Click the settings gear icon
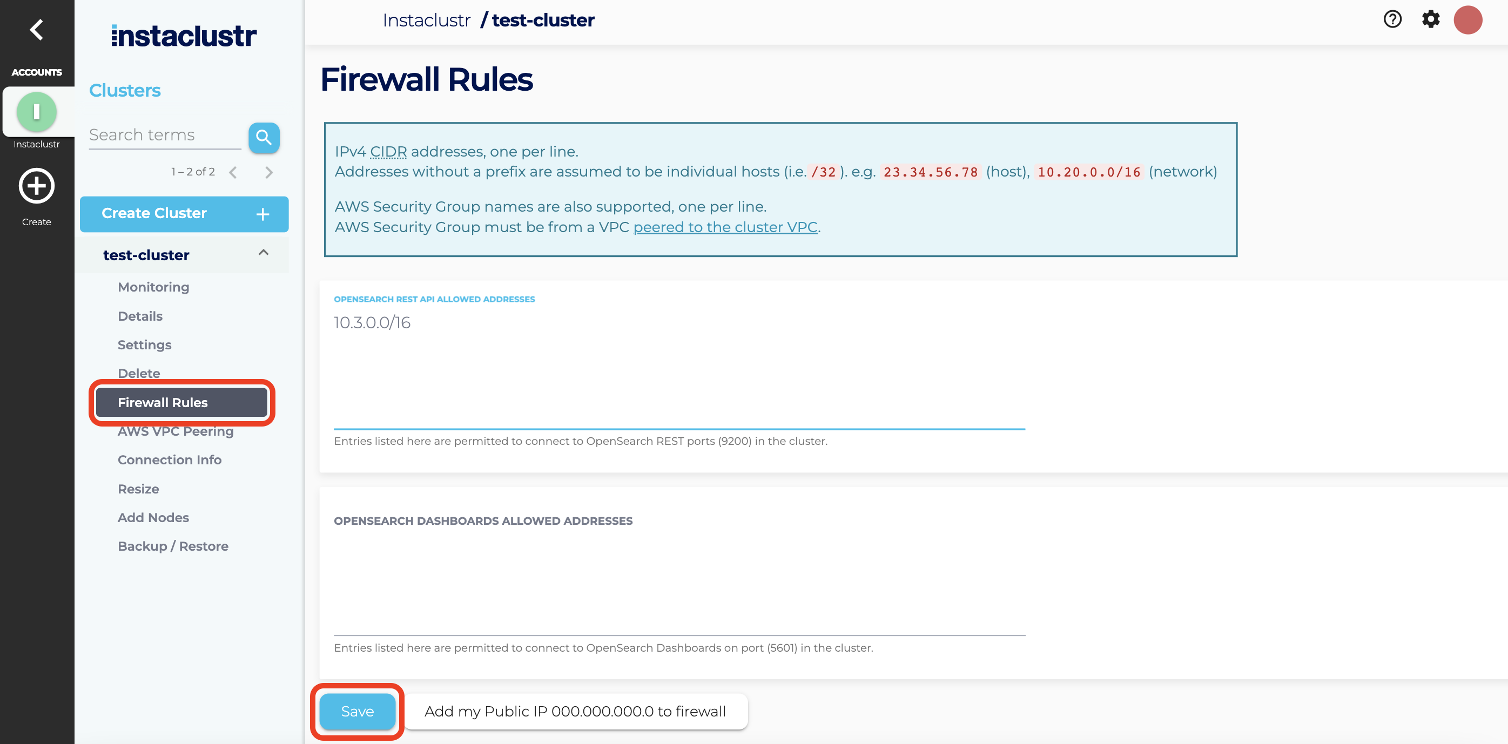Image resolution: width=1508 pixels, height=744 pixels. (x=1432, y=18)
